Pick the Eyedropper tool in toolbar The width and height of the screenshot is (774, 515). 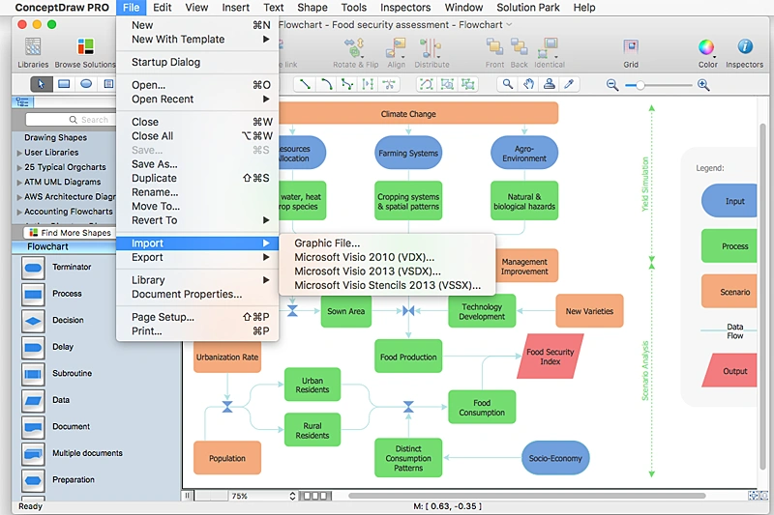570,85
